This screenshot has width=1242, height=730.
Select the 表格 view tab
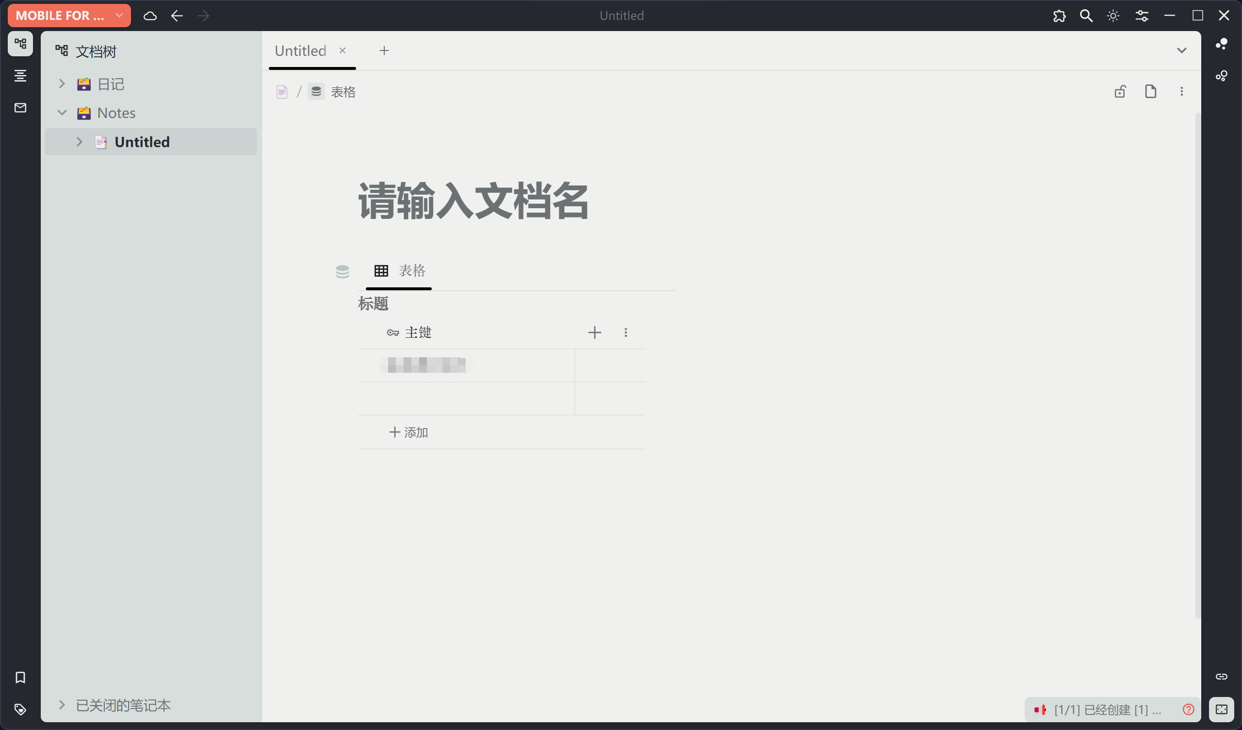coord(399,270)
